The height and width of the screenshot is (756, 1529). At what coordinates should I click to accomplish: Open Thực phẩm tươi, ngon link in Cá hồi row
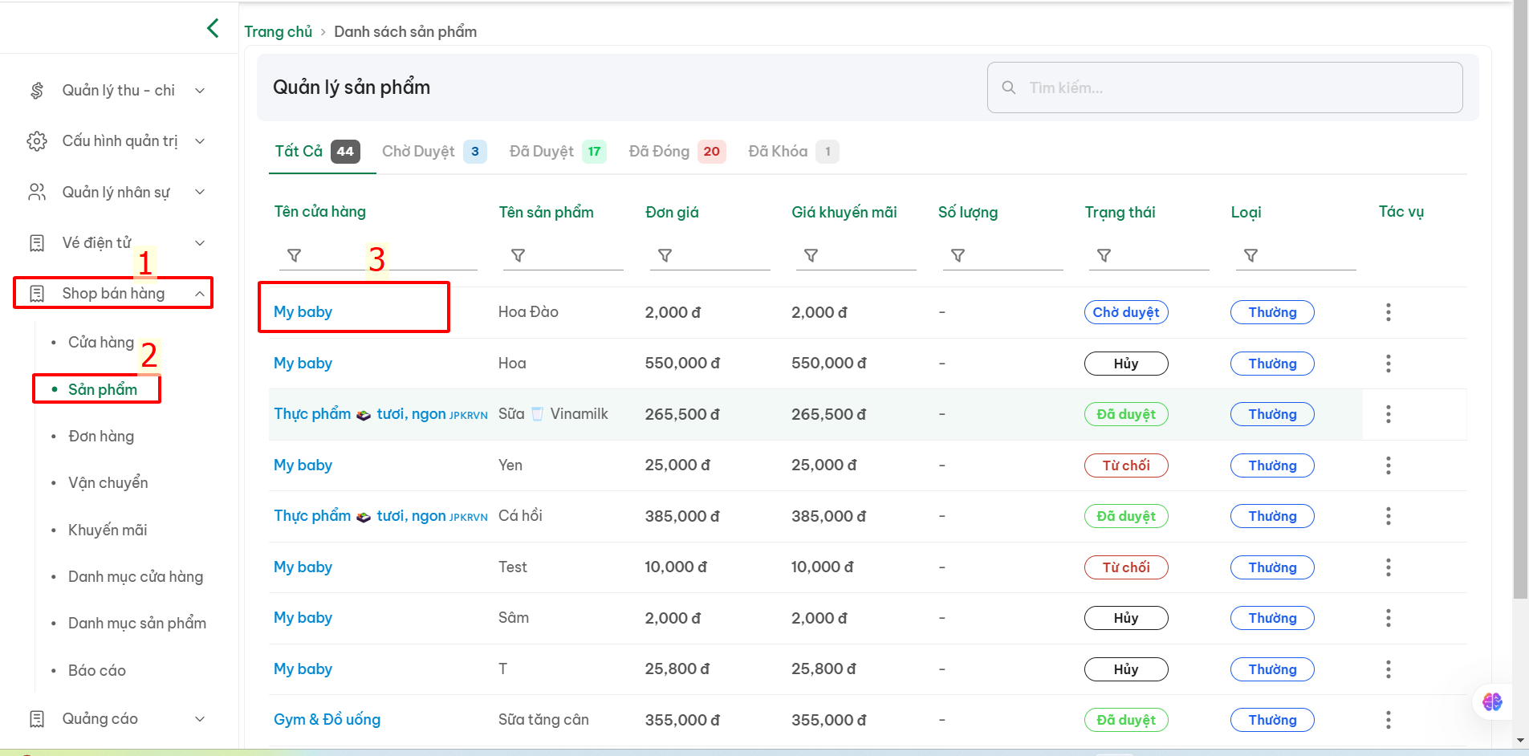click(x=380, y=516)
